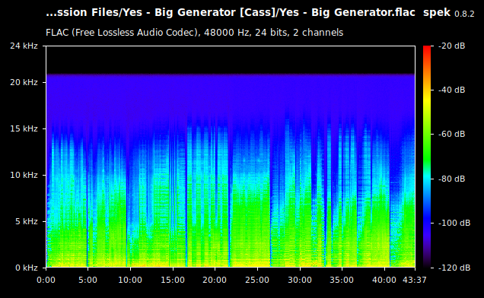
Task: Click the 5:00 time axis label
Action: (88, 280)
